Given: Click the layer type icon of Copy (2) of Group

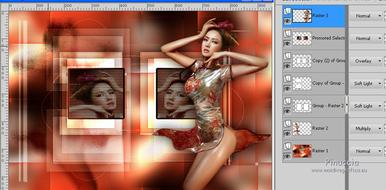Looking at the screenshot, I should (287, 56).
